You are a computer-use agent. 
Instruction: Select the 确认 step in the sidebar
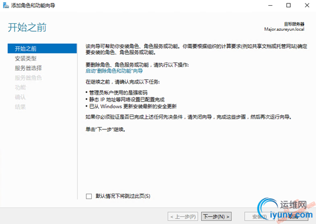point(20,97)
